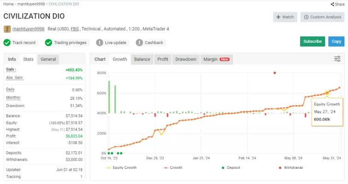Click the Live update exclamation icon

click(x=100, y=42)
